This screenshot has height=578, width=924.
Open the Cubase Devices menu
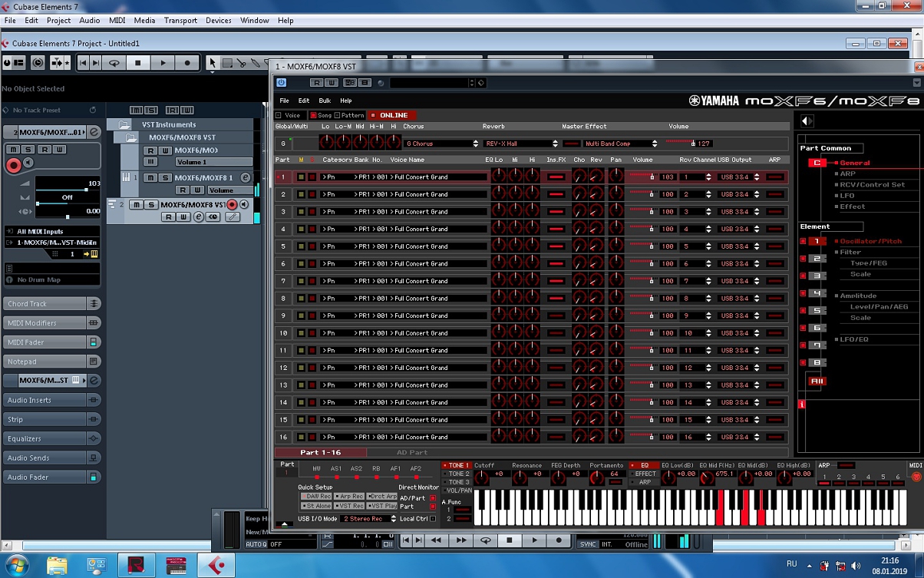[x=218, y=21]
